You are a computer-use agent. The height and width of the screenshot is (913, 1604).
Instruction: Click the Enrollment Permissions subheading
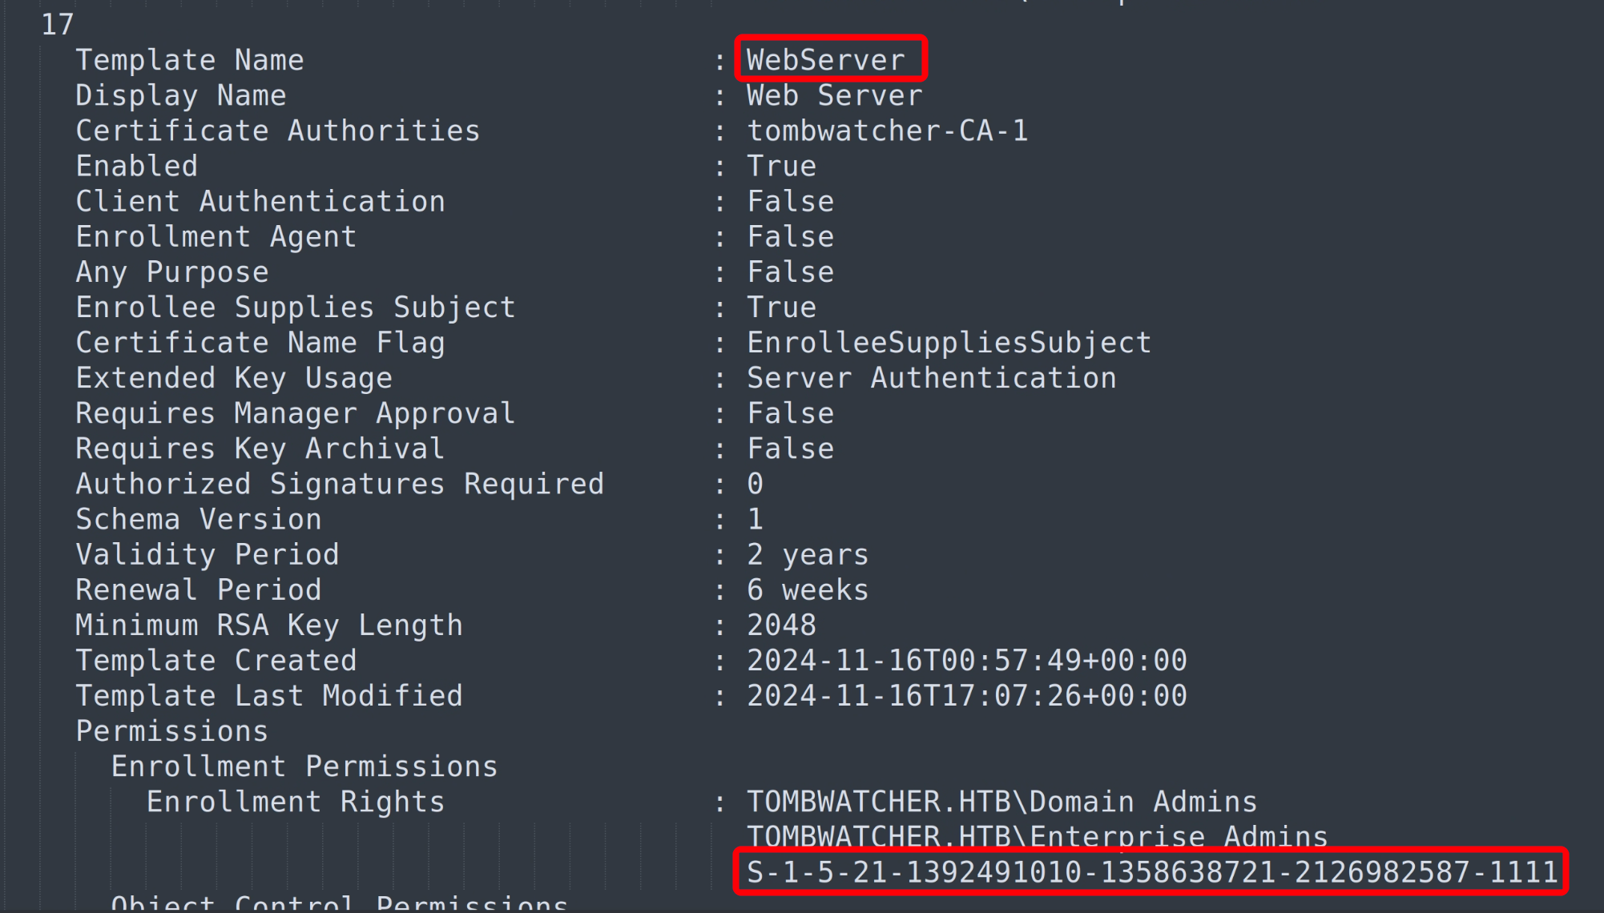(304, 766)
